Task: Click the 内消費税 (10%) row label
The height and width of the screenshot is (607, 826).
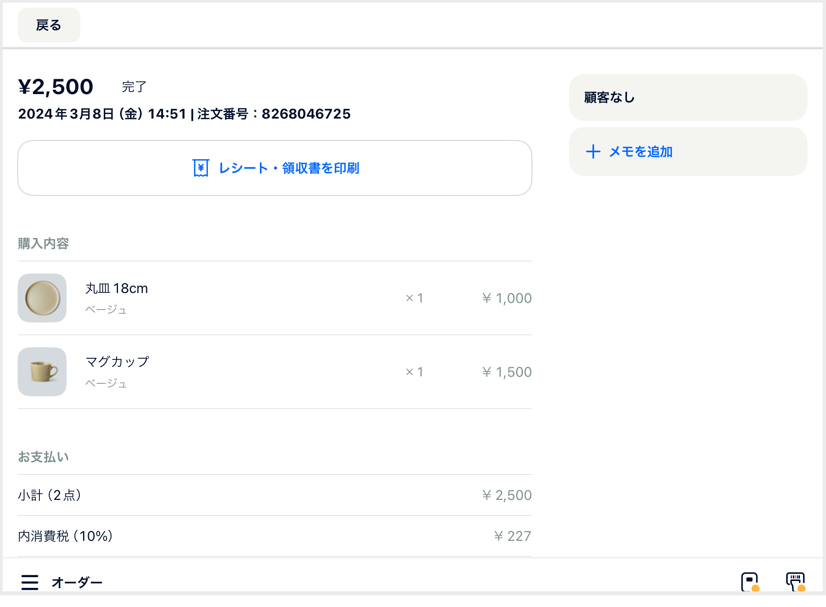Action: click(x=65, y=536)
